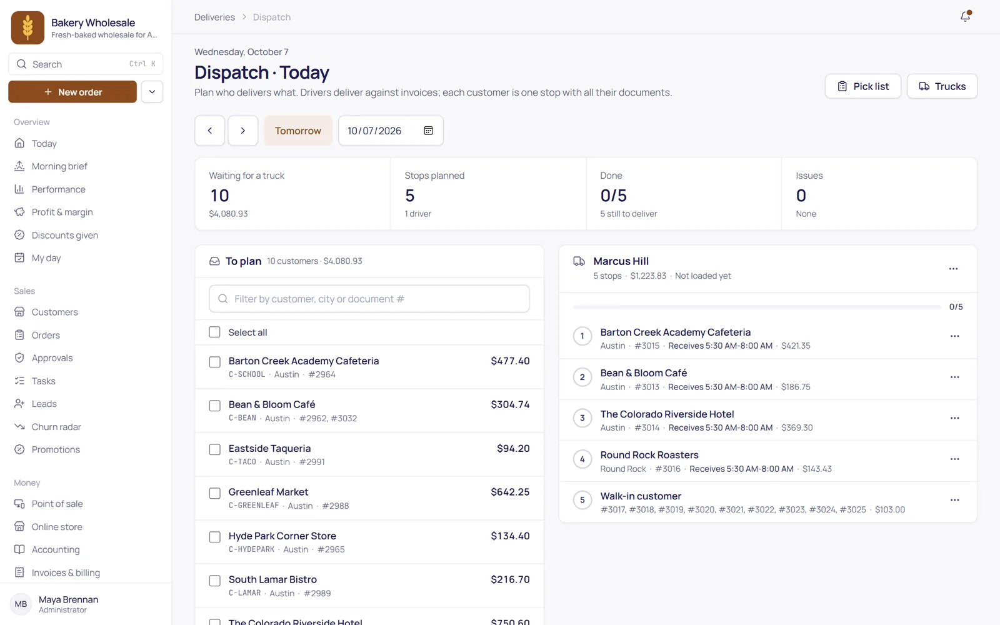The height and width of the screenshot is (625, 1000).
Task: Open the Today page in sidebar
Action: tap(44, 143)
